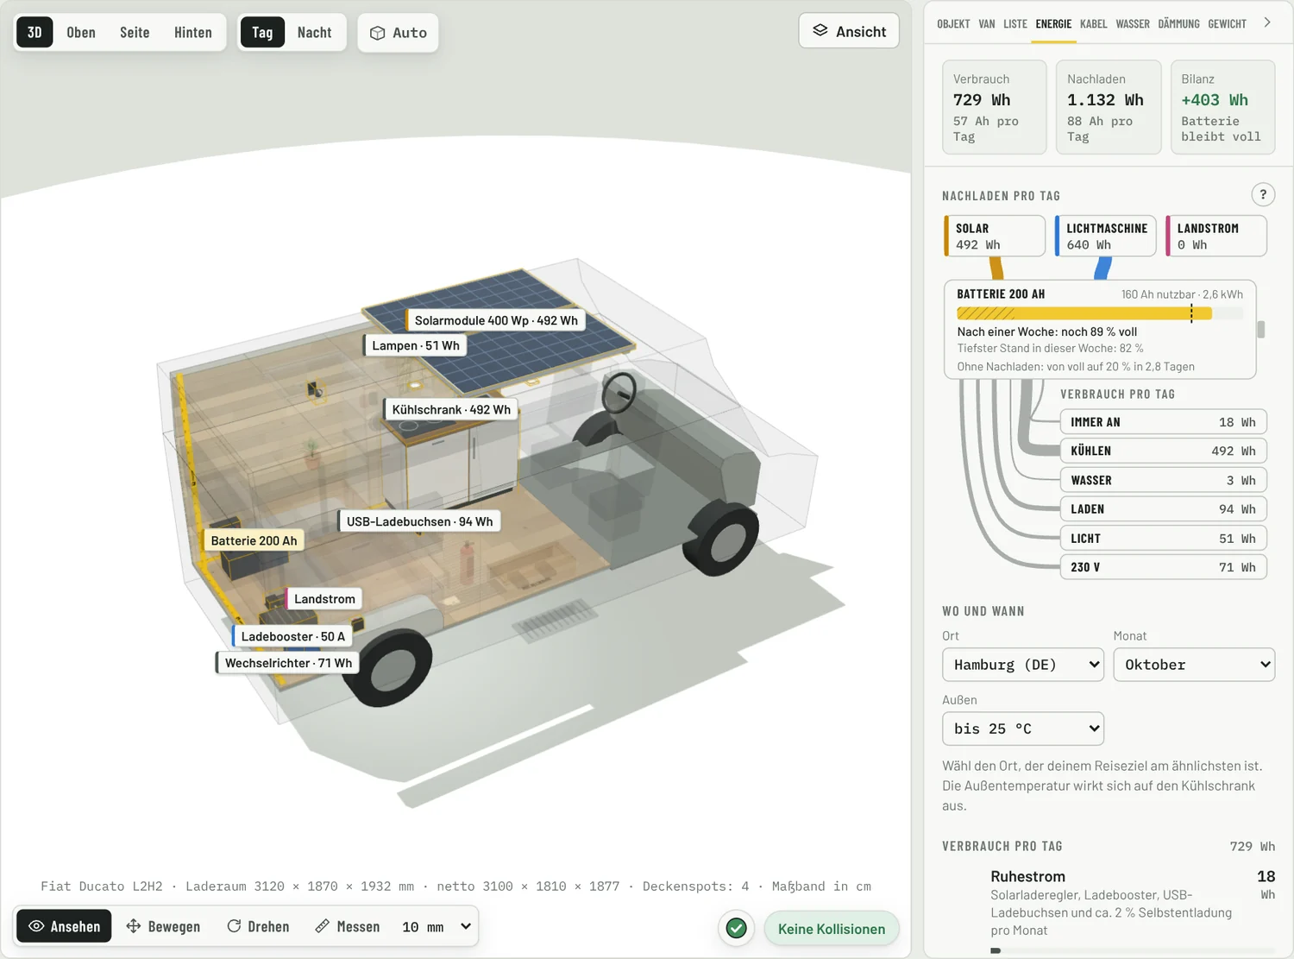The width and height of the screenshot is (1294, 959).
Task: Open the Ansicht layers menu
Action: click(849, 31)
